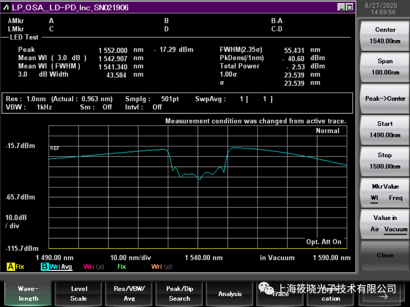Select the Stop 1590.00nm softkey

pos(385,161)
